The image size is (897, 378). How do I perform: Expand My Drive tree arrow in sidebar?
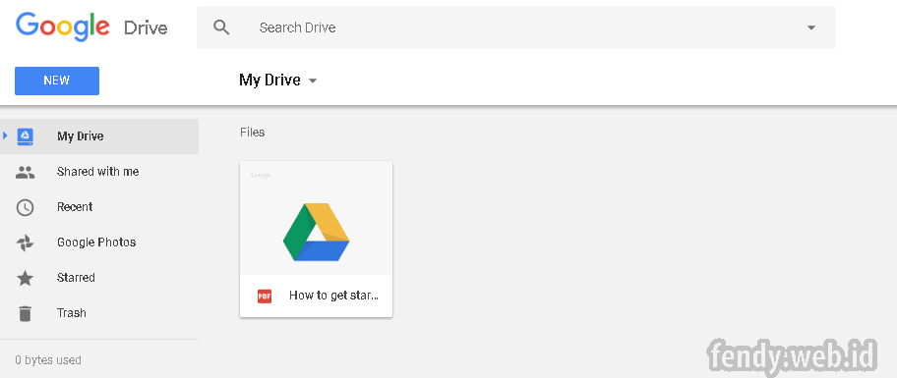click(5, 135)
